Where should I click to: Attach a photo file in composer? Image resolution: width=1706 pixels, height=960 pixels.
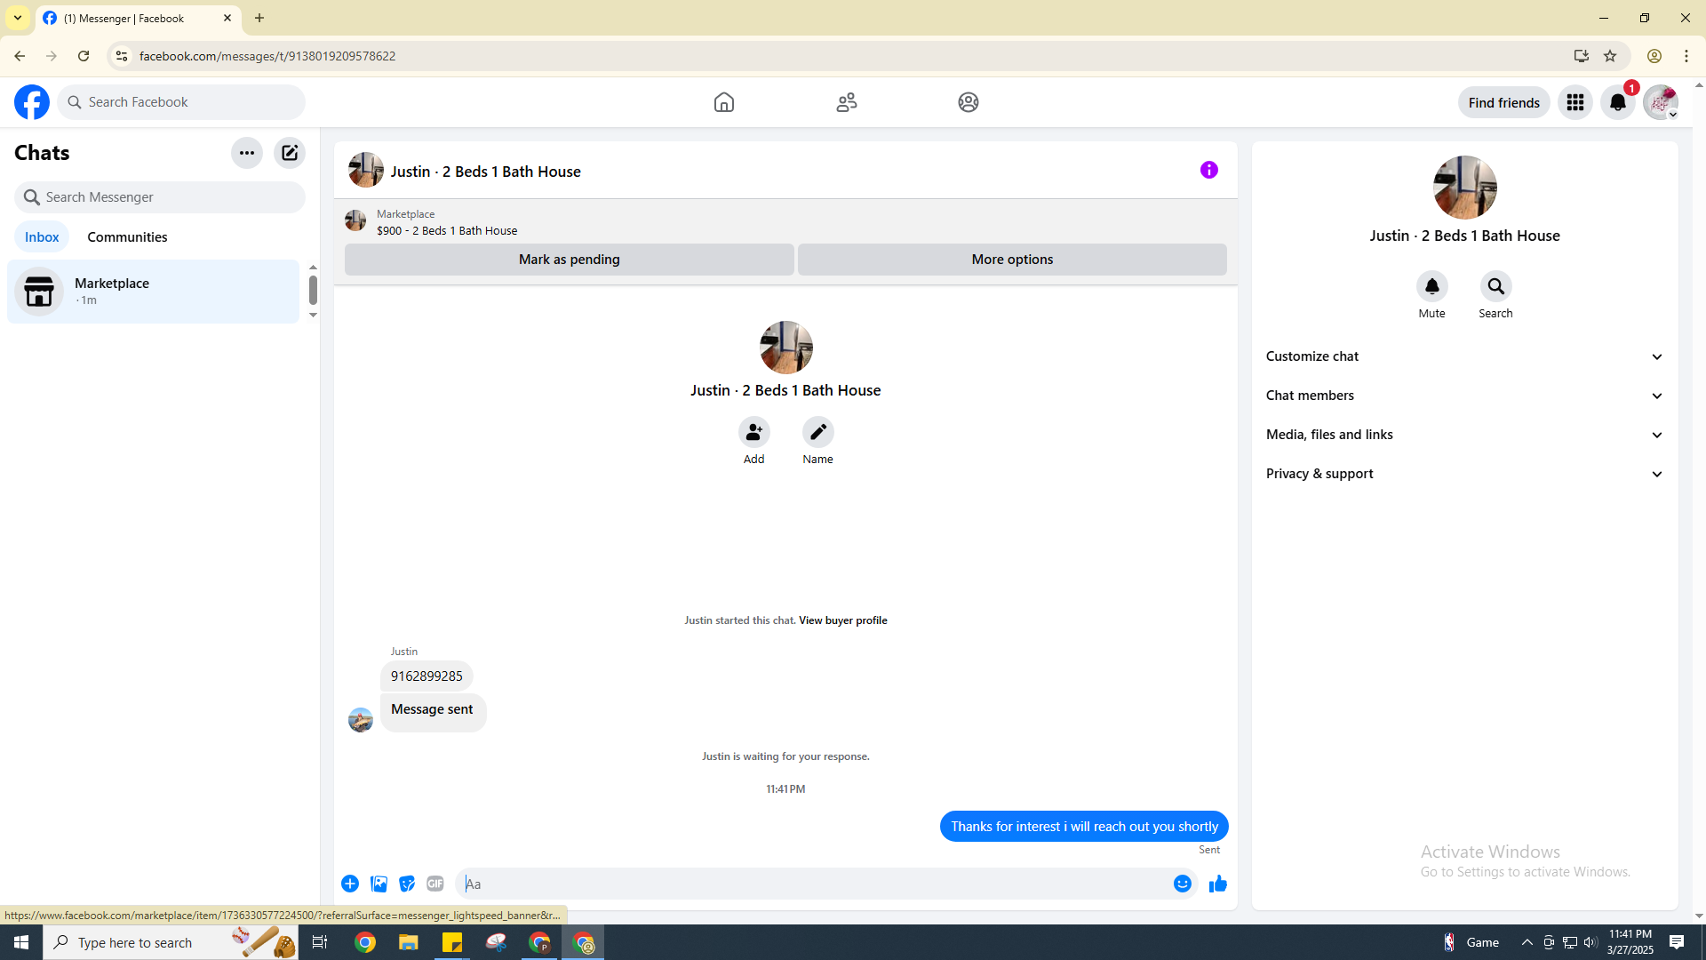(379, 884)
